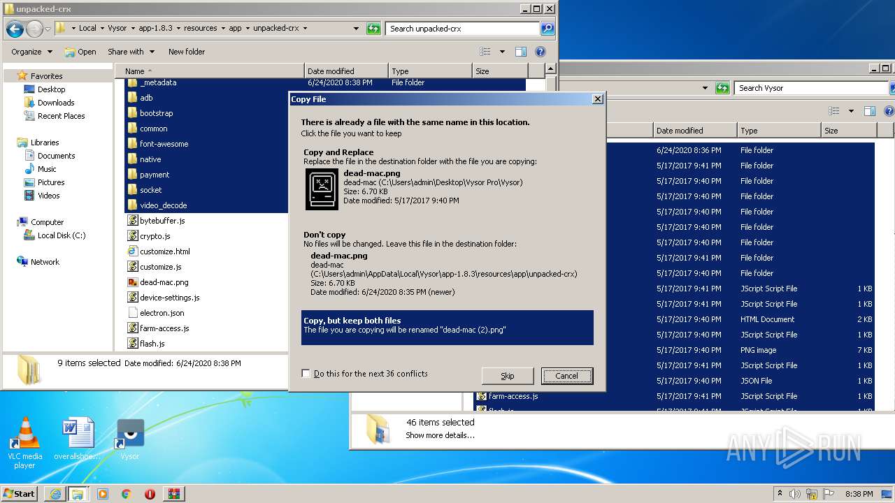Click the volume icon in system tray
Screen dimensions: 895x503
click(795, 494)
